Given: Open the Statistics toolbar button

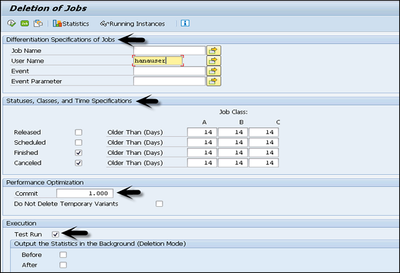Looking at the screenshot, I should pyautogui.click(x=71, y=24).
